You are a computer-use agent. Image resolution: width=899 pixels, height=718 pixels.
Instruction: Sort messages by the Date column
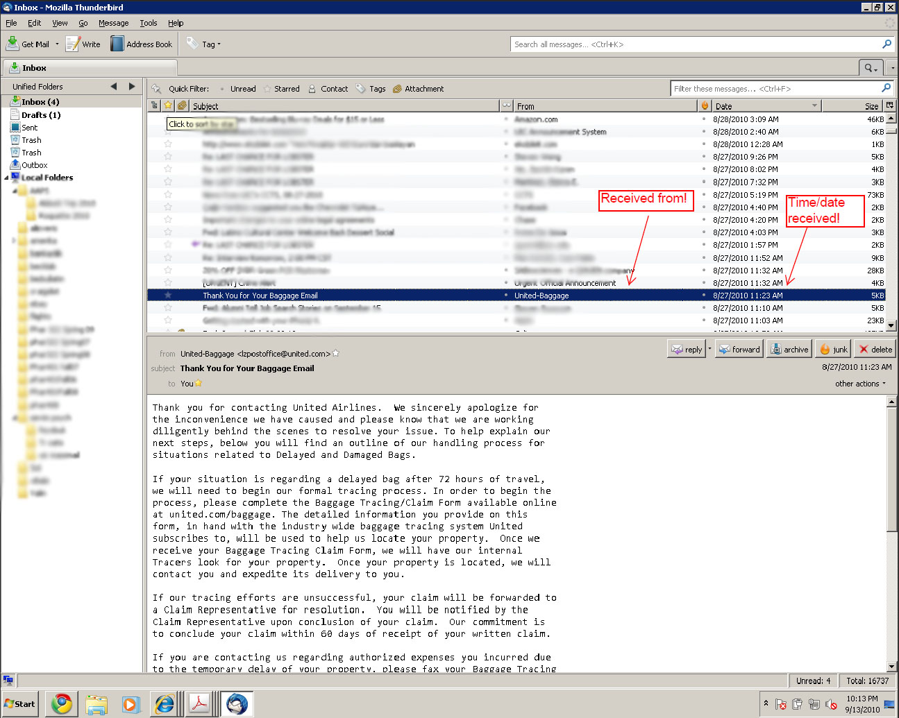click(x=766, y=105)
